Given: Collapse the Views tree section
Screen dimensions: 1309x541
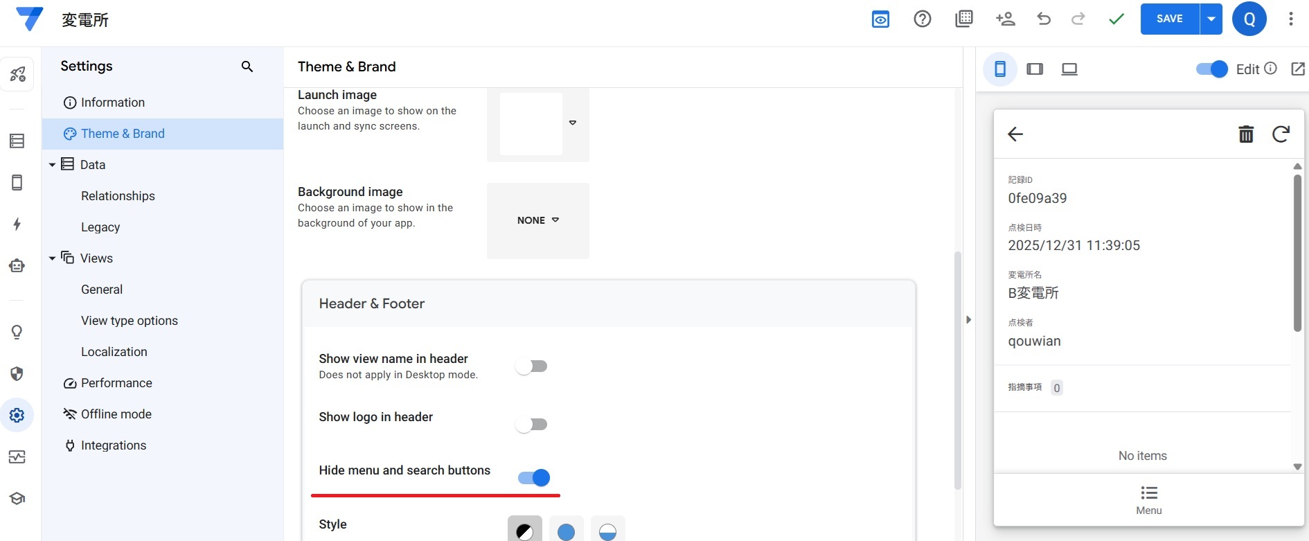Looking at the screenshot, I should [52, 258].
